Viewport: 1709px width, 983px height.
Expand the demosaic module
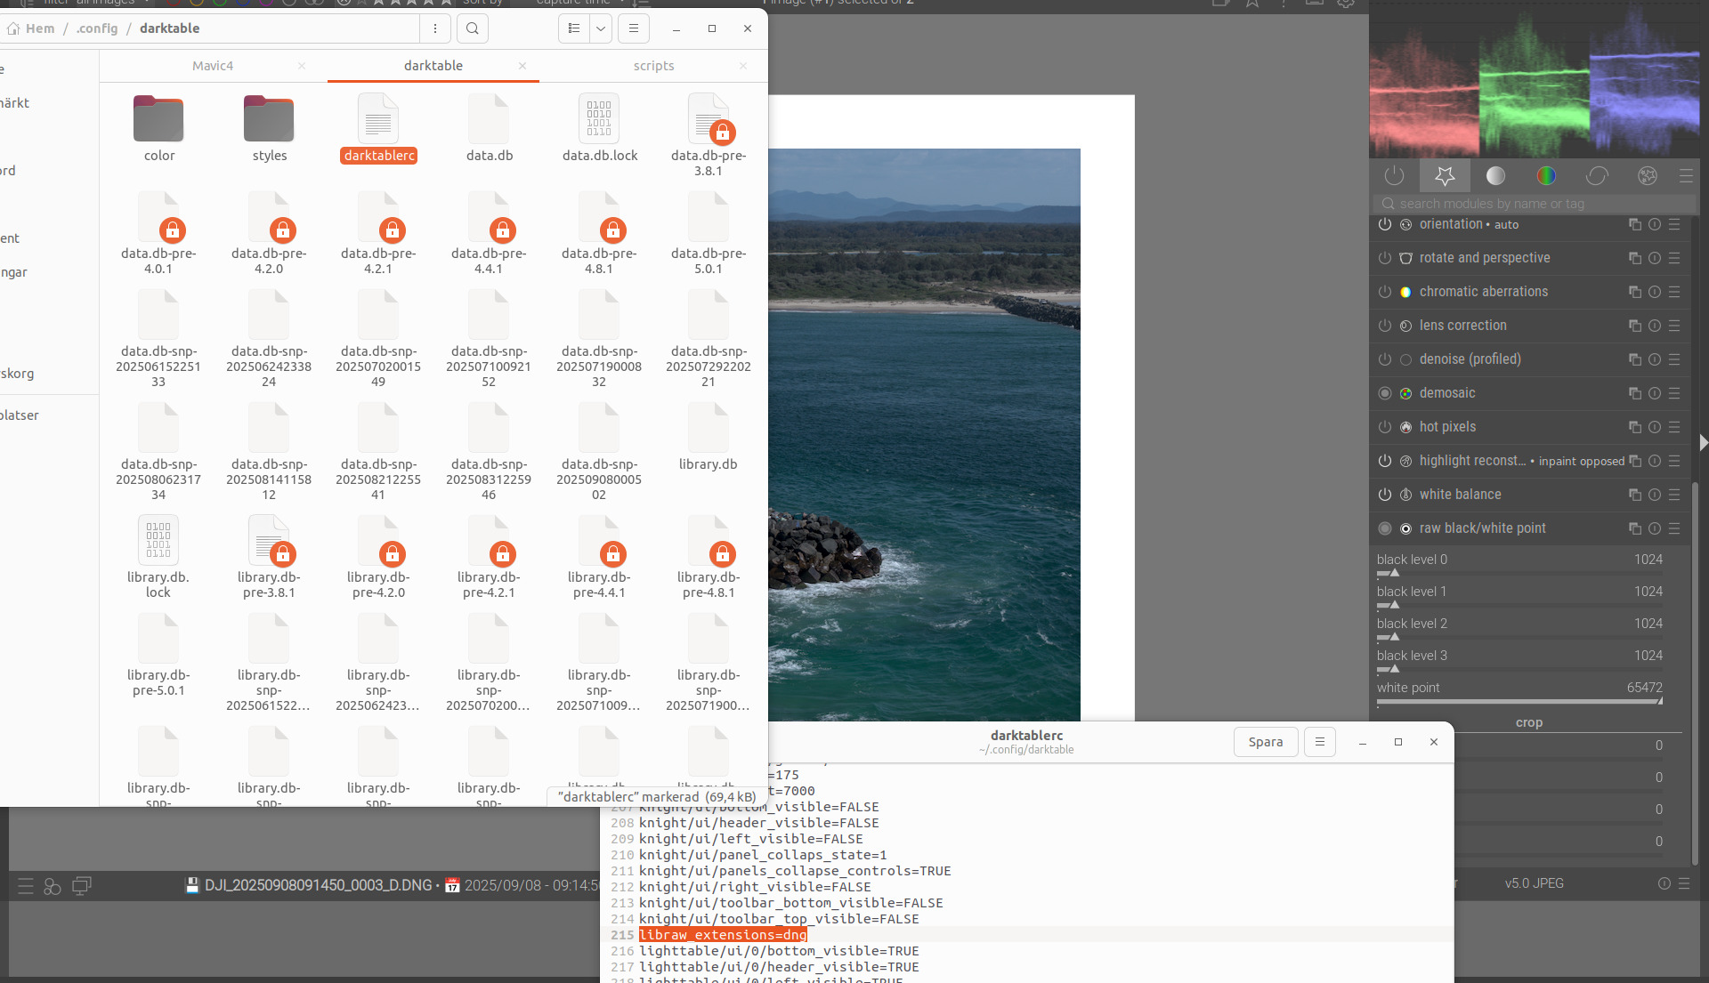[x=1447, y=393]
